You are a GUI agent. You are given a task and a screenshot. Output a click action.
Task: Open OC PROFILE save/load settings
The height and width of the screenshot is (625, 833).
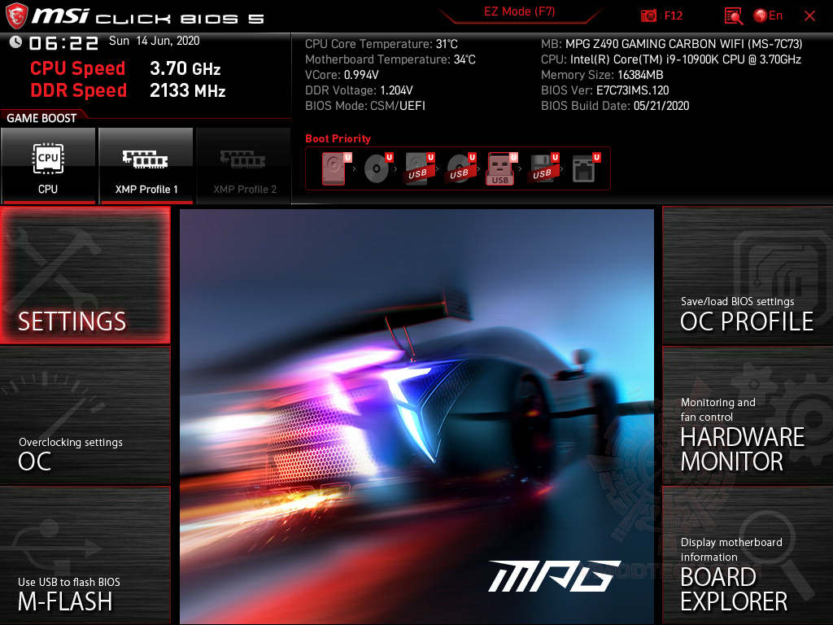748,275
